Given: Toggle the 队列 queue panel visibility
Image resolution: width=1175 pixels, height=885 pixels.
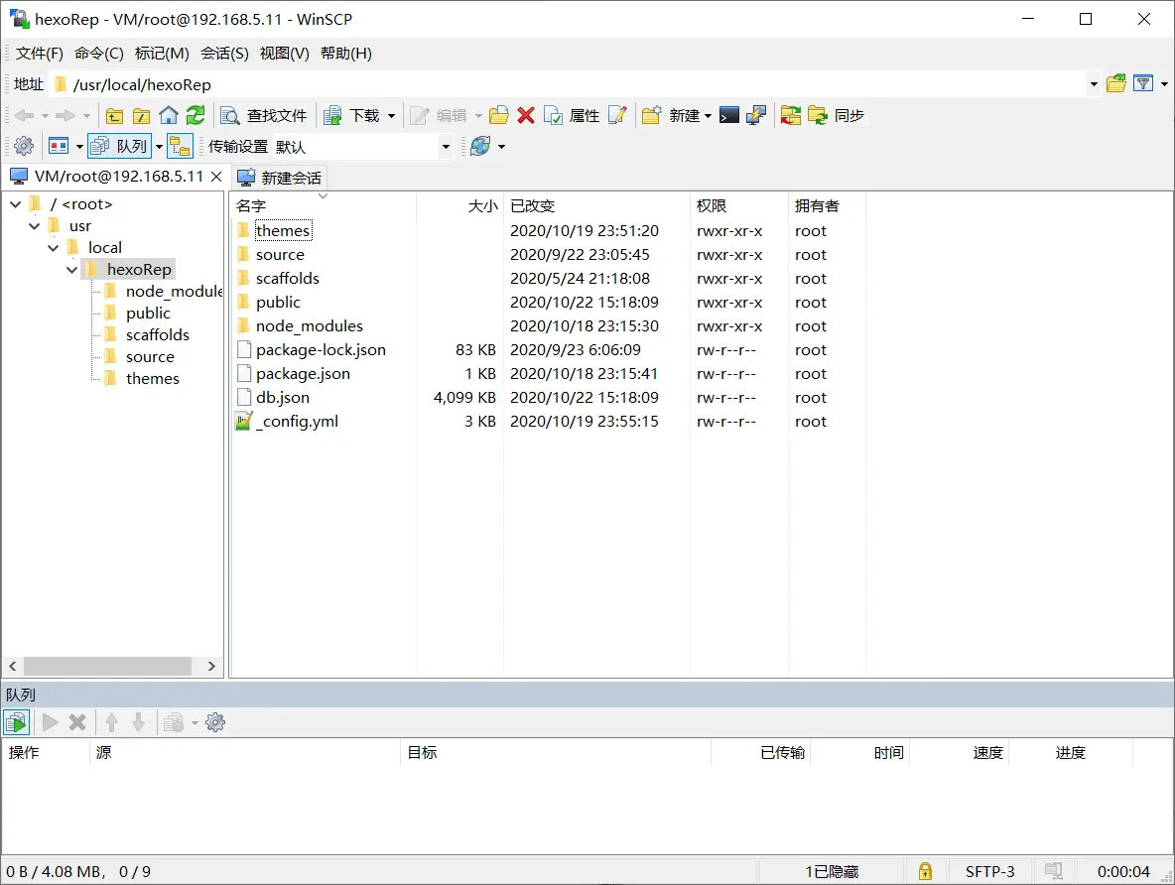Looking at the screenshot, I should pyautogui.click(x=119, y=145).
